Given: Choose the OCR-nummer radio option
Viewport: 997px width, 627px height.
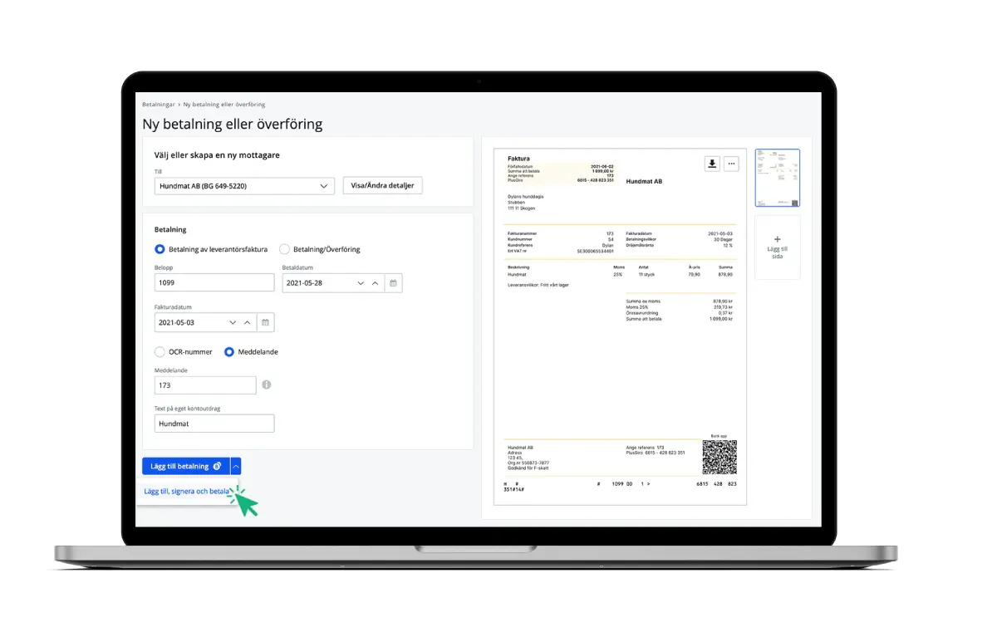Looking at the screenshot, I should click(160, 352).
